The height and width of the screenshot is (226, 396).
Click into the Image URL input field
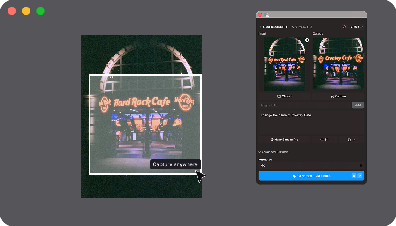(305, 105)
